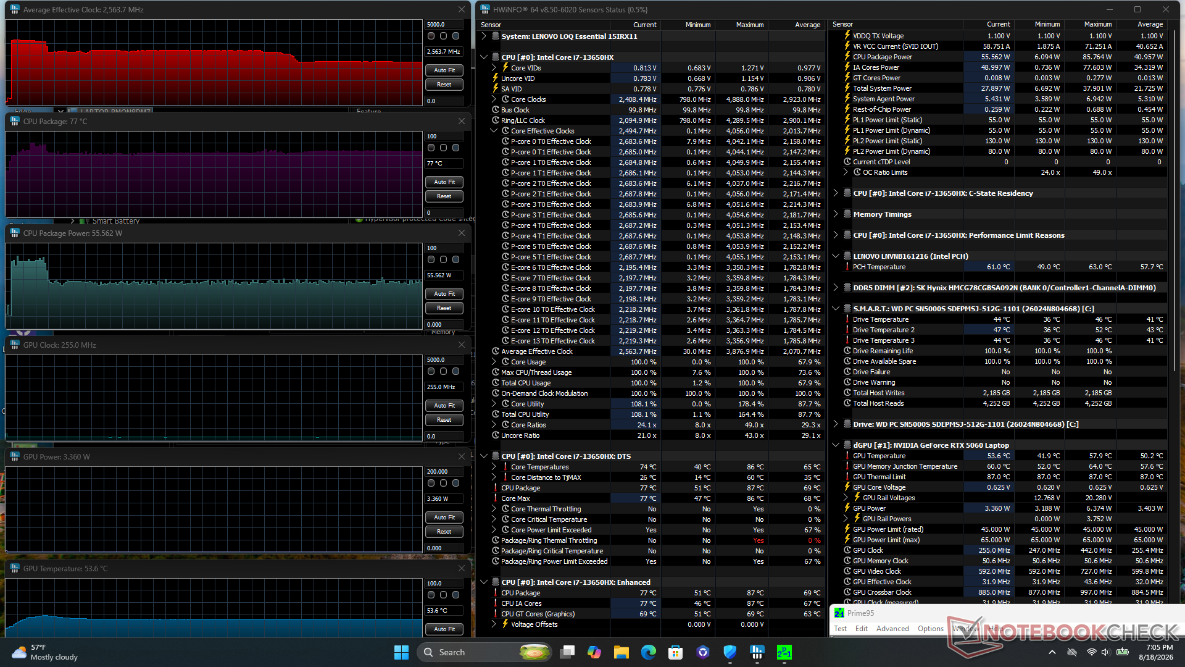The width and height of the screenshot is (1185, 667).
Task: Expand the Memory Timings section
Action: coord(836,214)
